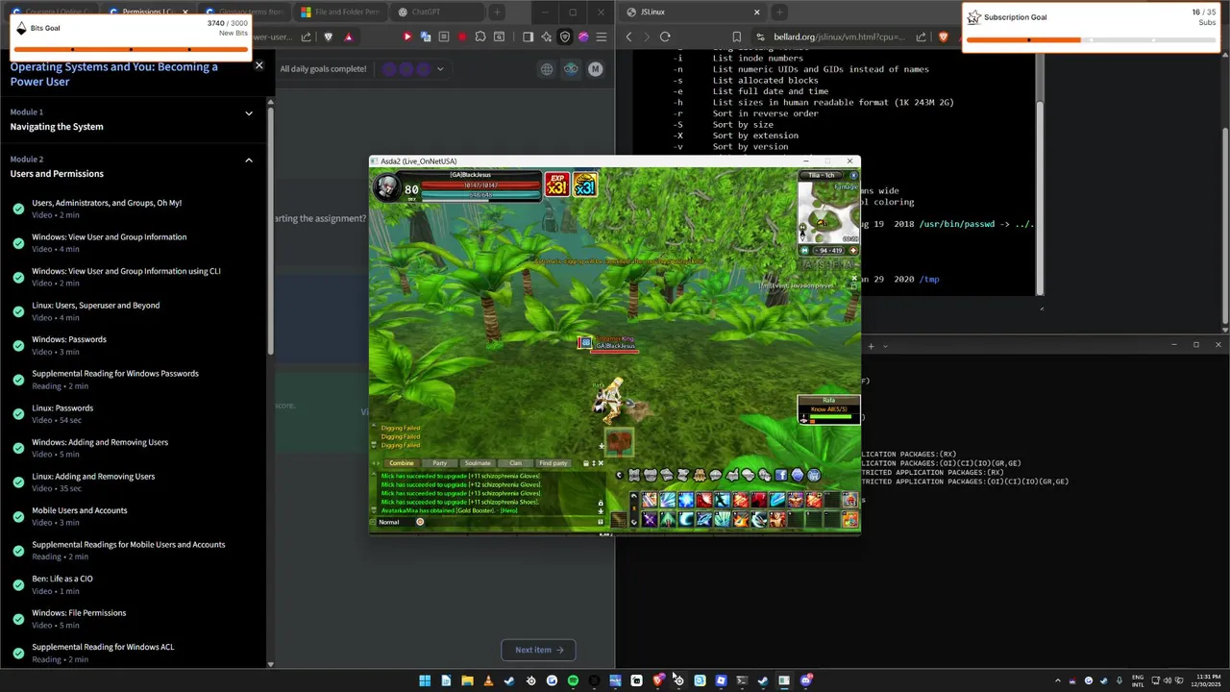Click the character portrait in the Asda2 window
Viewport: 1230px width, 692px height.
pyautogui.click(x=386, y=187)
